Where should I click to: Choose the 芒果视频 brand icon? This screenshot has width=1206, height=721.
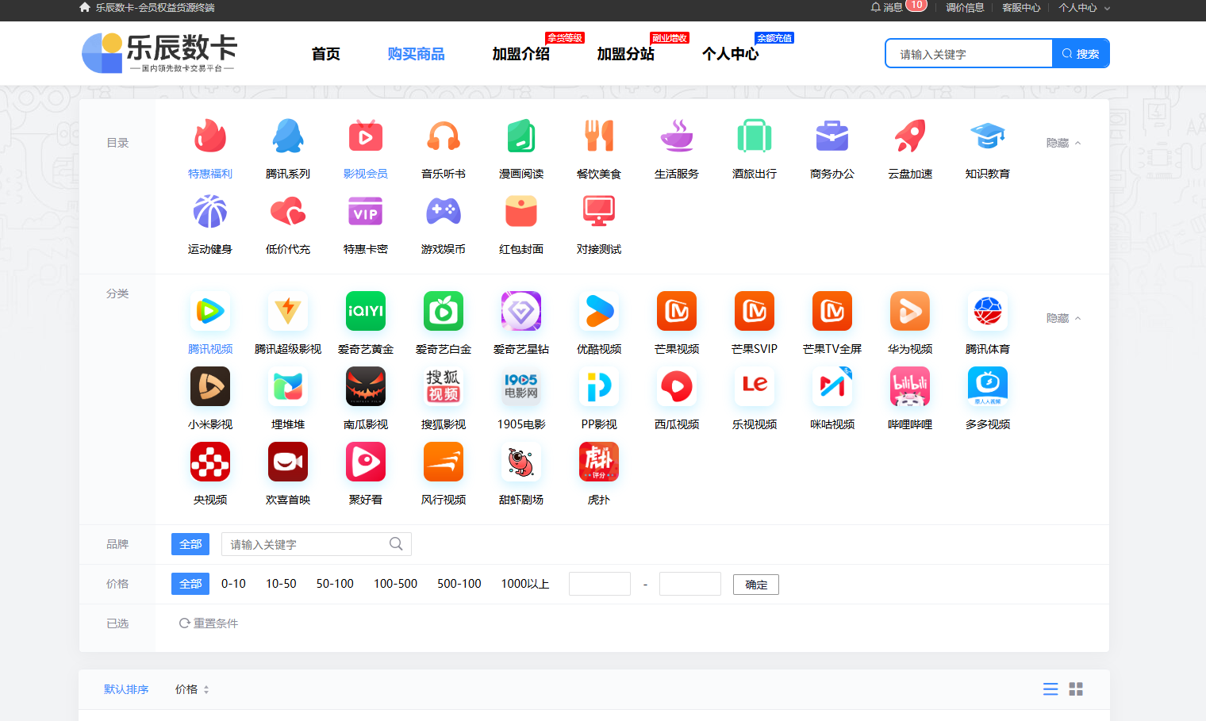pyautogui.click(x=677, y=312)
